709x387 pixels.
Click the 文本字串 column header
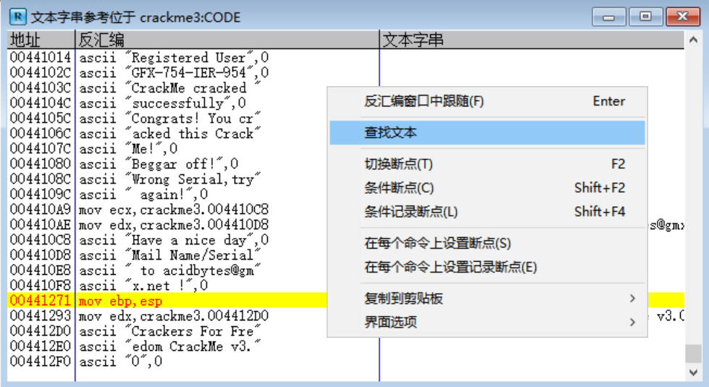pos(532,40)
